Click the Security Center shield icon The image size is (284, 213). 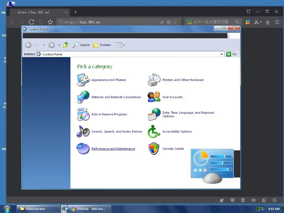click(x=154, y=149)
